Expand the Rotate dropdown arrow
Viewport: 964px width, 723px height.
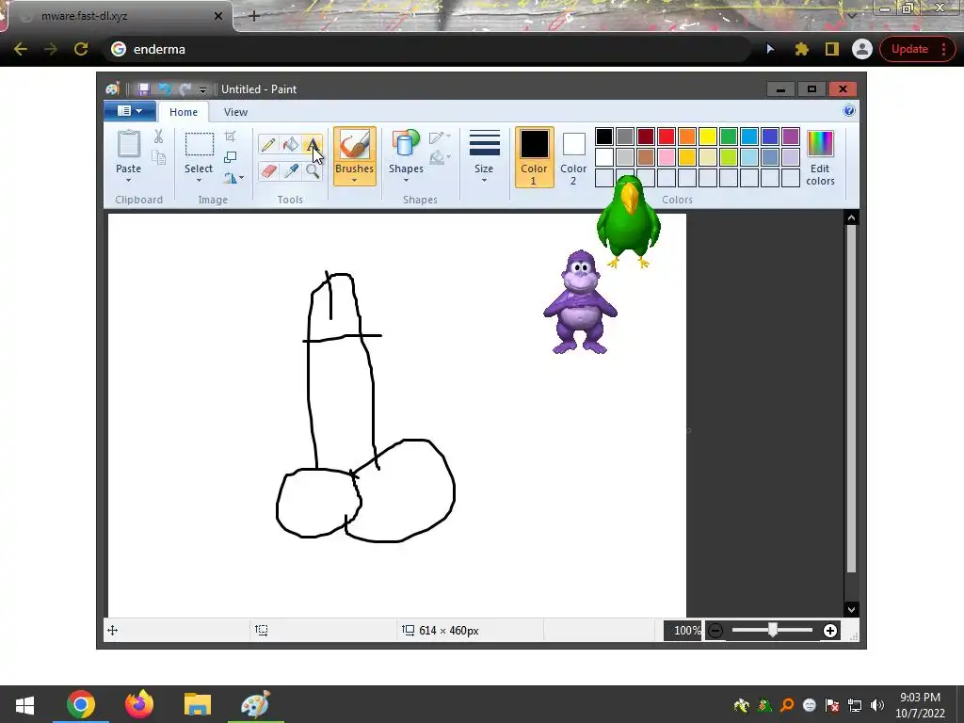[242, 178]
